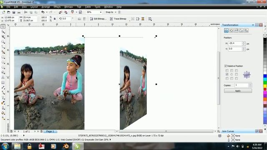Switch to Position in Transformation docker
Viewport: 267px width, 150px height.
226,30
